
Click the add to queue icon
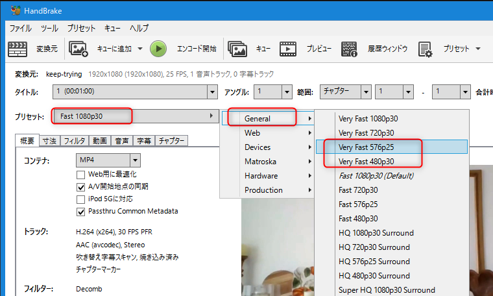[78, 49]
